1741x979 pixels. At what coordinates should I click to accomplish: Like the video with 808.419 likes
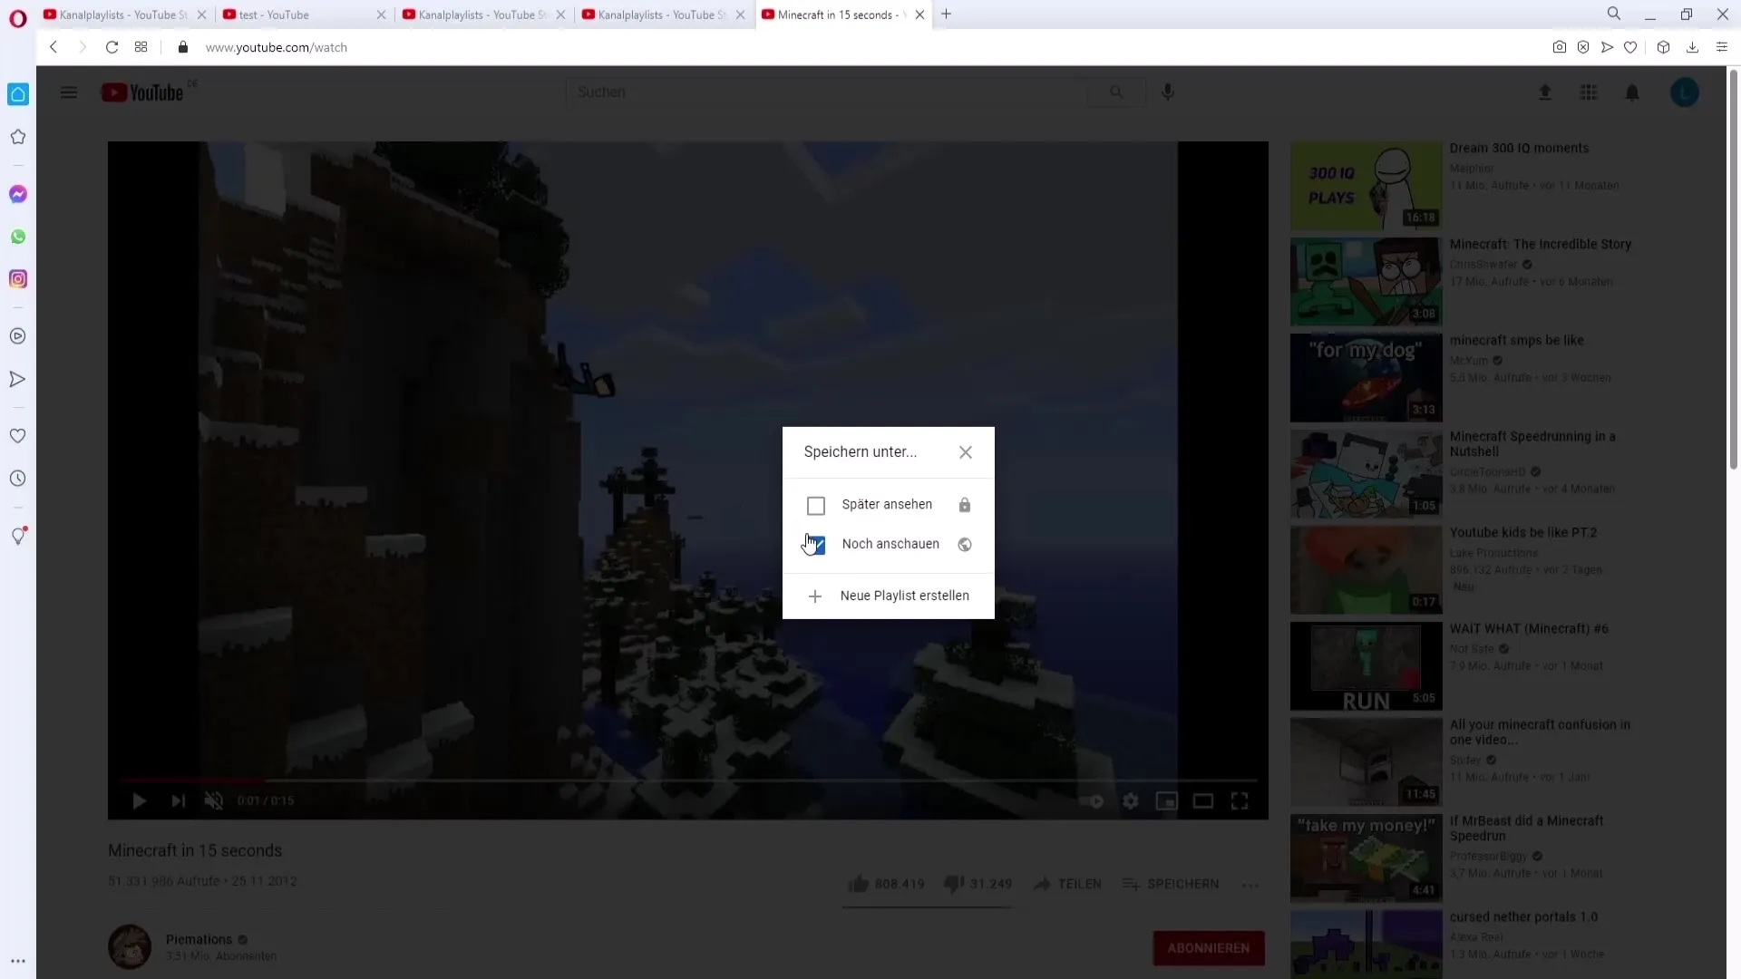click(x=886, y=884)
